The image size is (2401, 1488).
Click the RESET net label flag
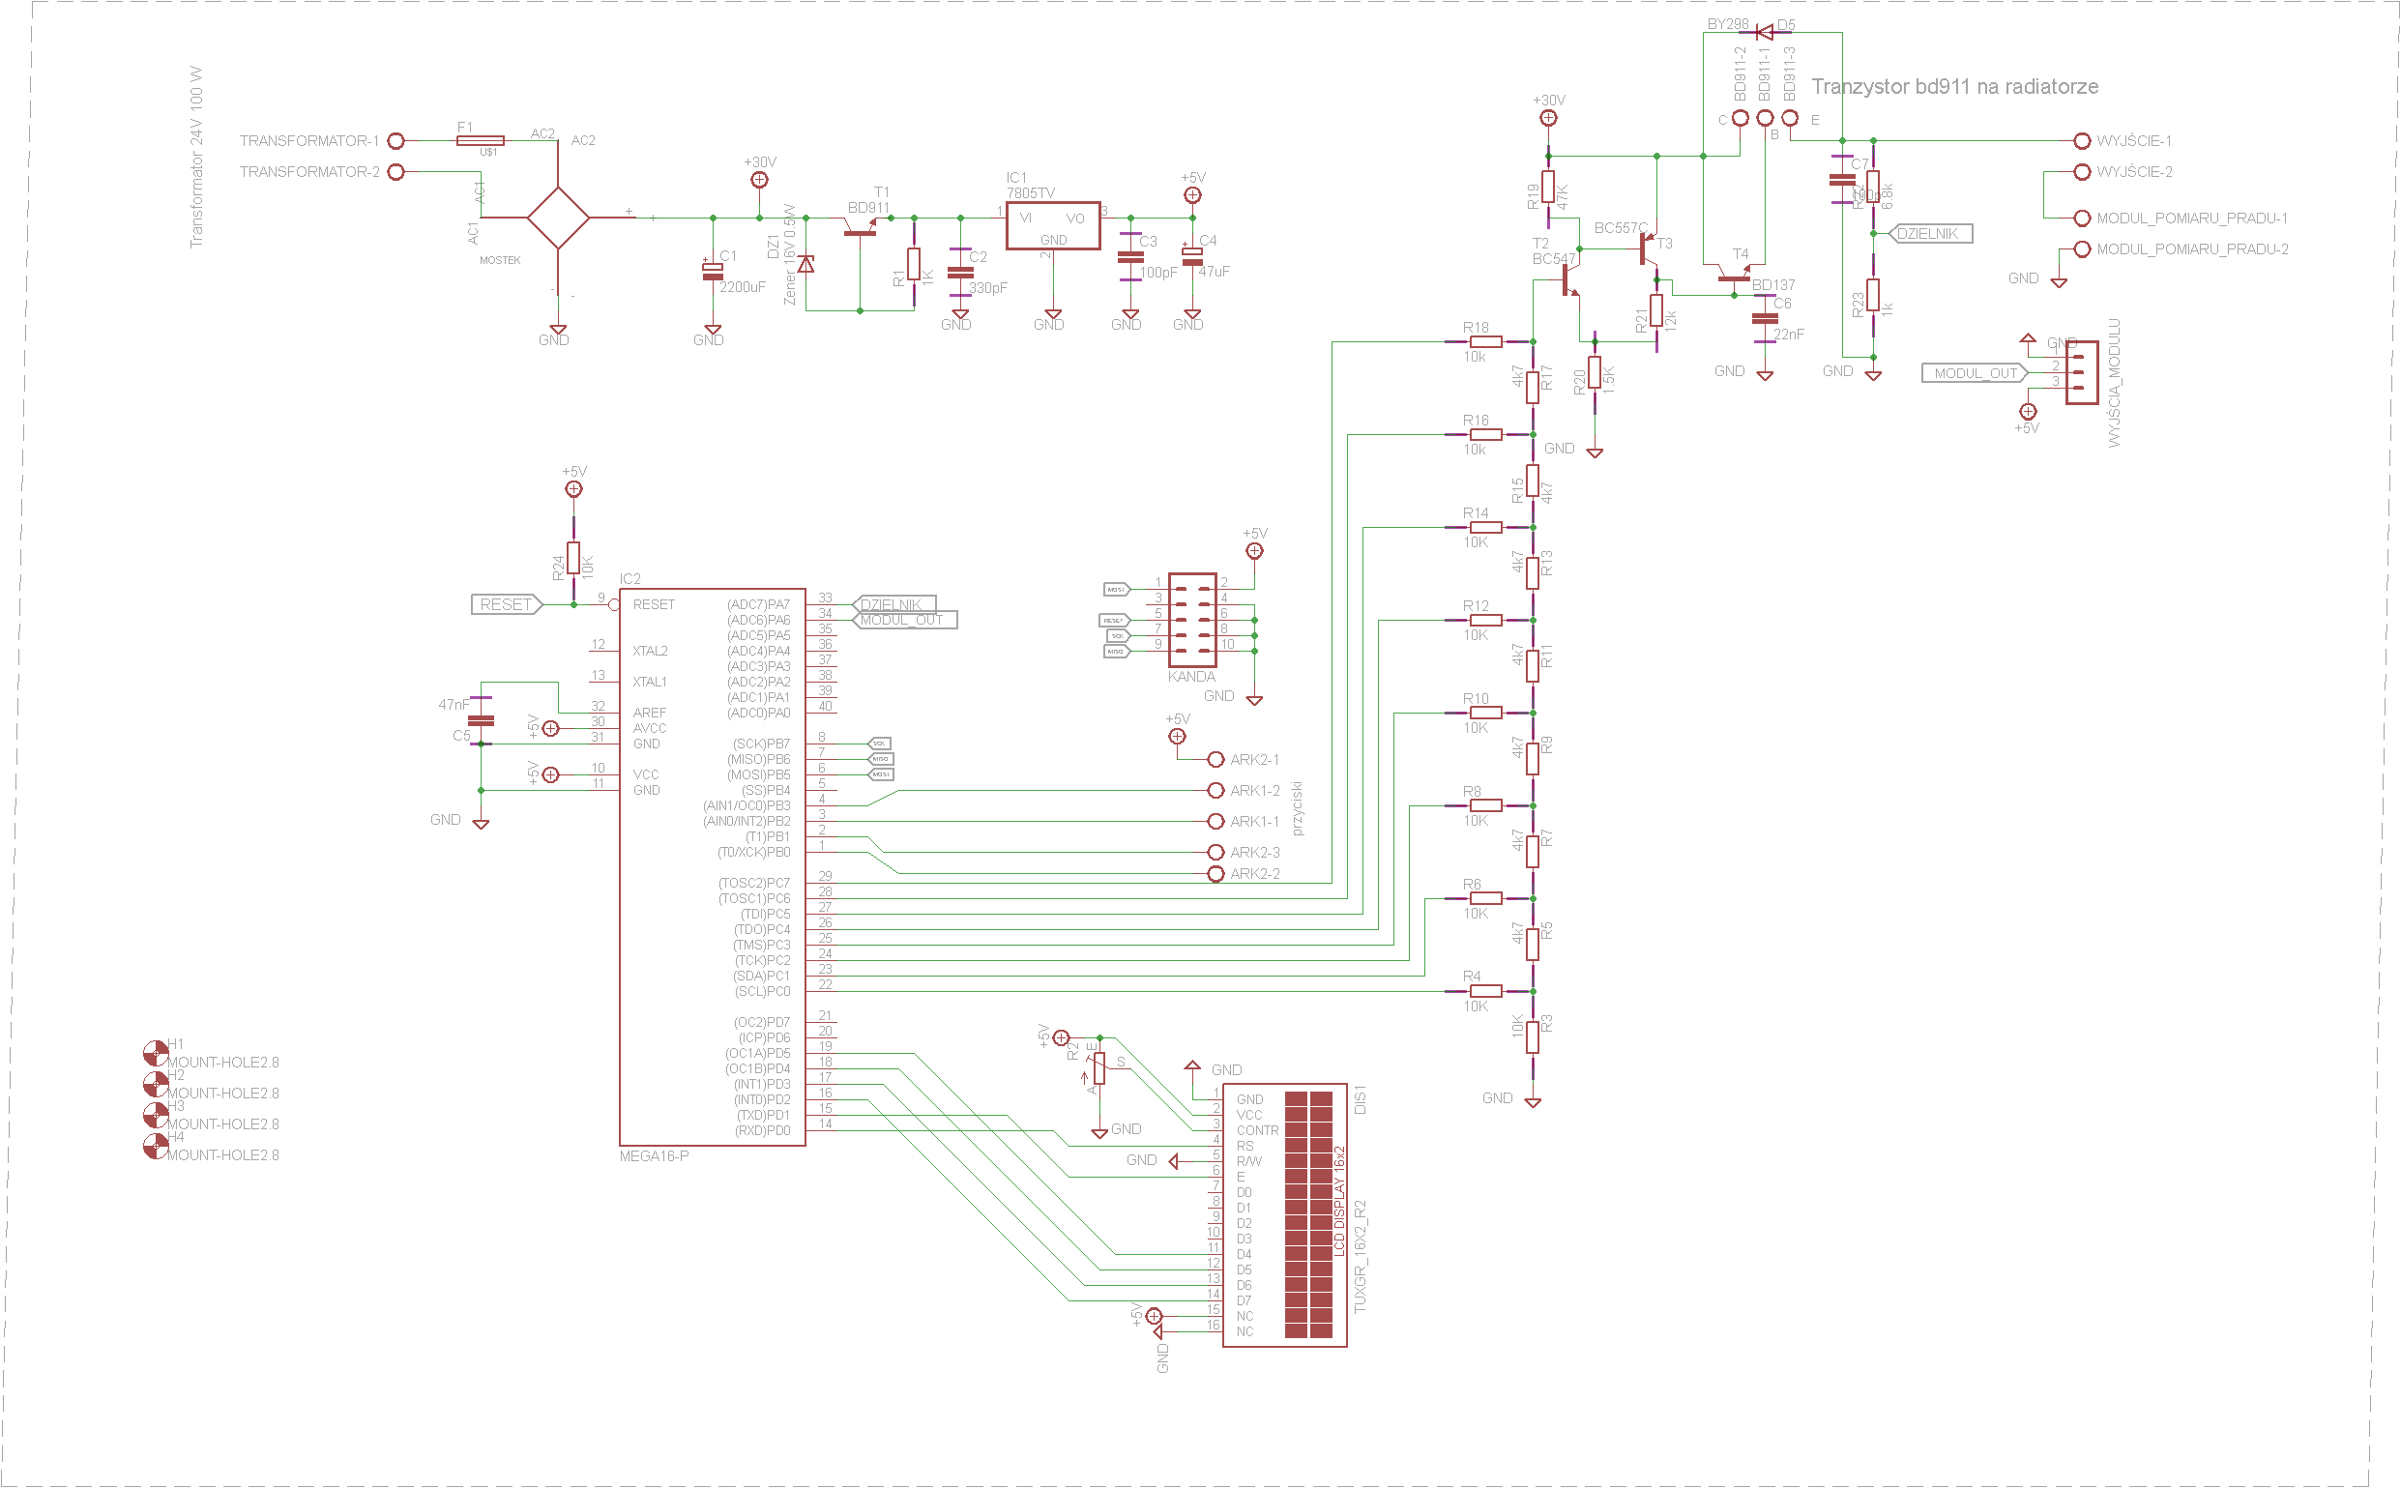tap(506, 604)
